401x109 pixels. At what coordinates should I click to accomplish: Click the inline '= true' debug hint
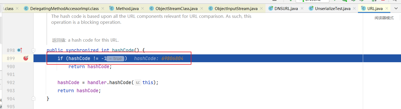coord(115,58)
